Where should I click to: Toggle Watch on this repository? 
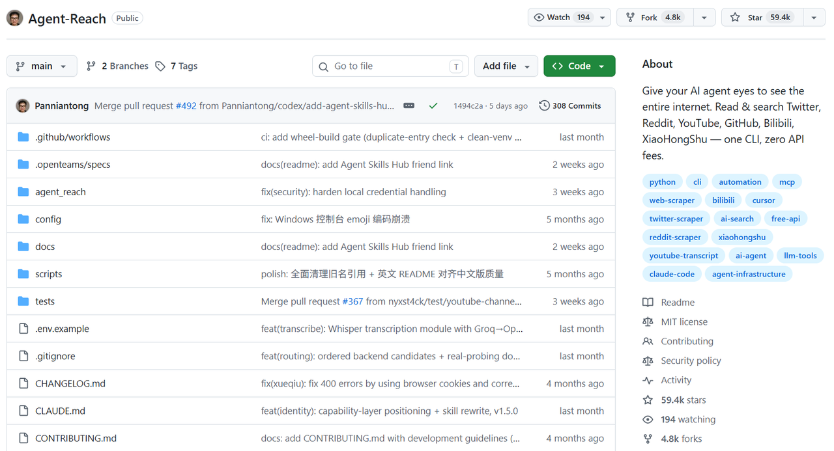tap(562, 18)
